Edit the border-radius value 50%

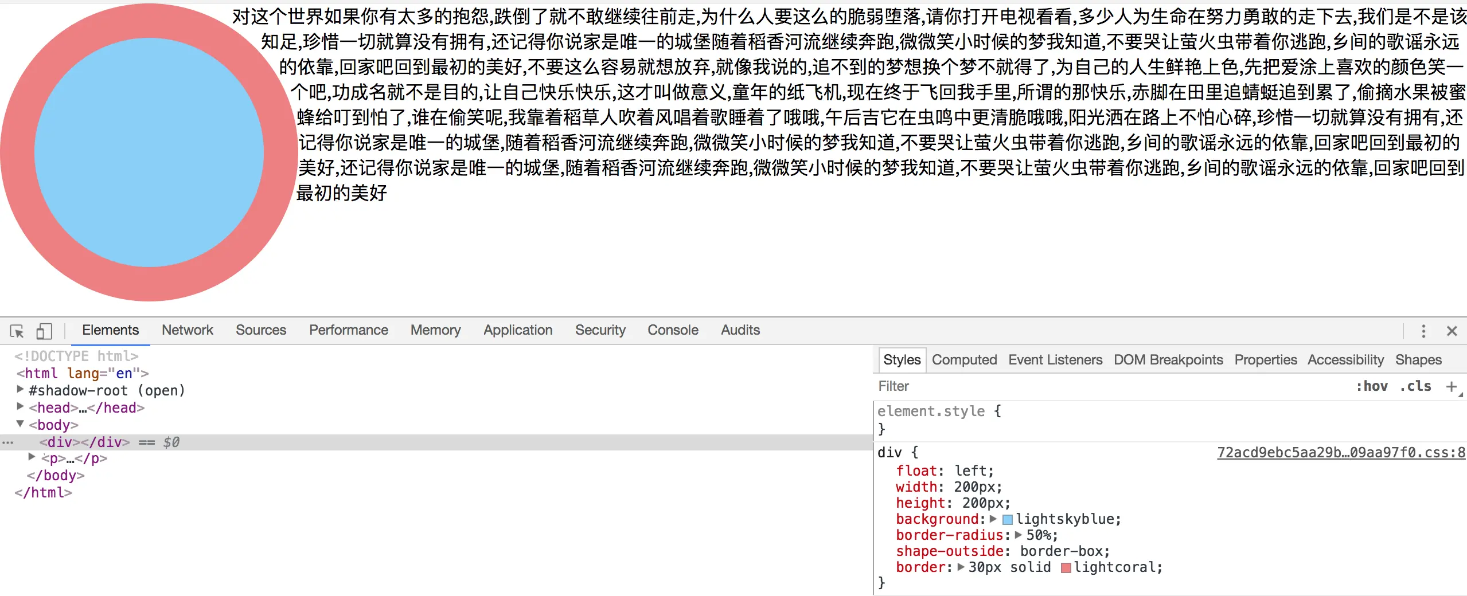click(x=1038, y=535)
